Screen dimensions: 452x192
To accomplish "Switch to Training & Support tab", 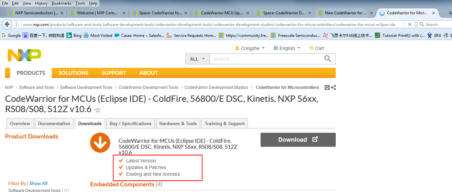I will point(224,123).
